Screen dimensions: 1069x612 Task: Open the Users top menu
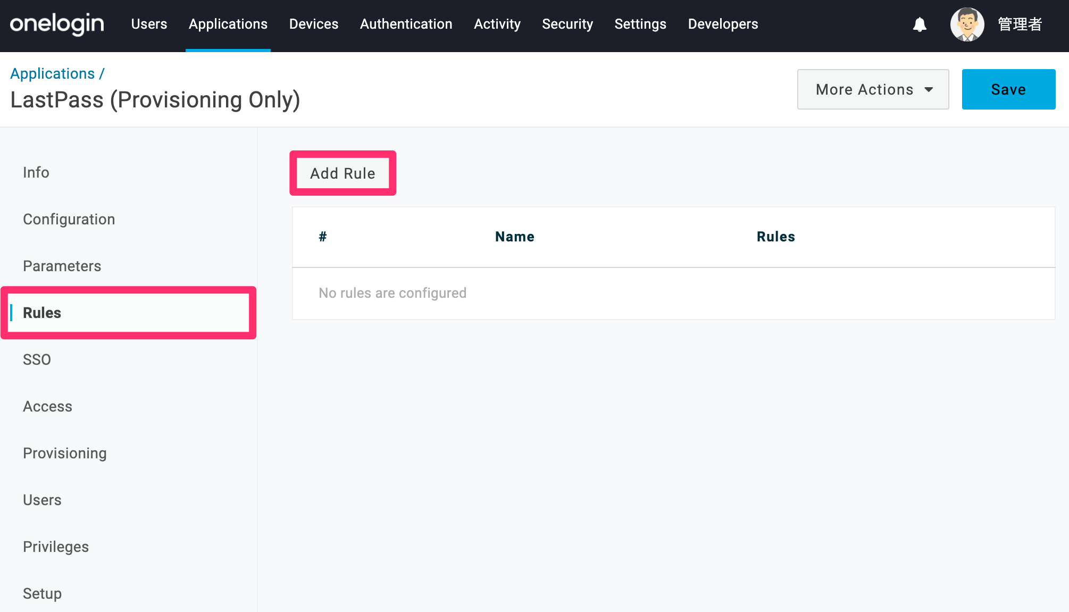149,24
